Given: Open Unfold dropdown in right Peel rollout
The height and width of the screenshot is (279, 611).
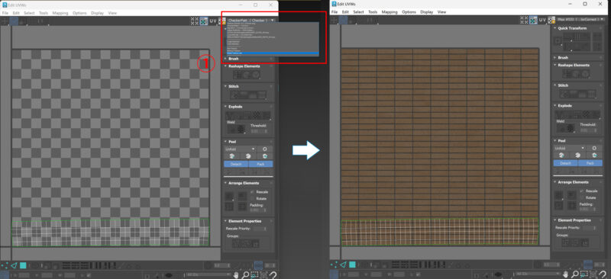Looking at the screenshot, I should point(569,148).
